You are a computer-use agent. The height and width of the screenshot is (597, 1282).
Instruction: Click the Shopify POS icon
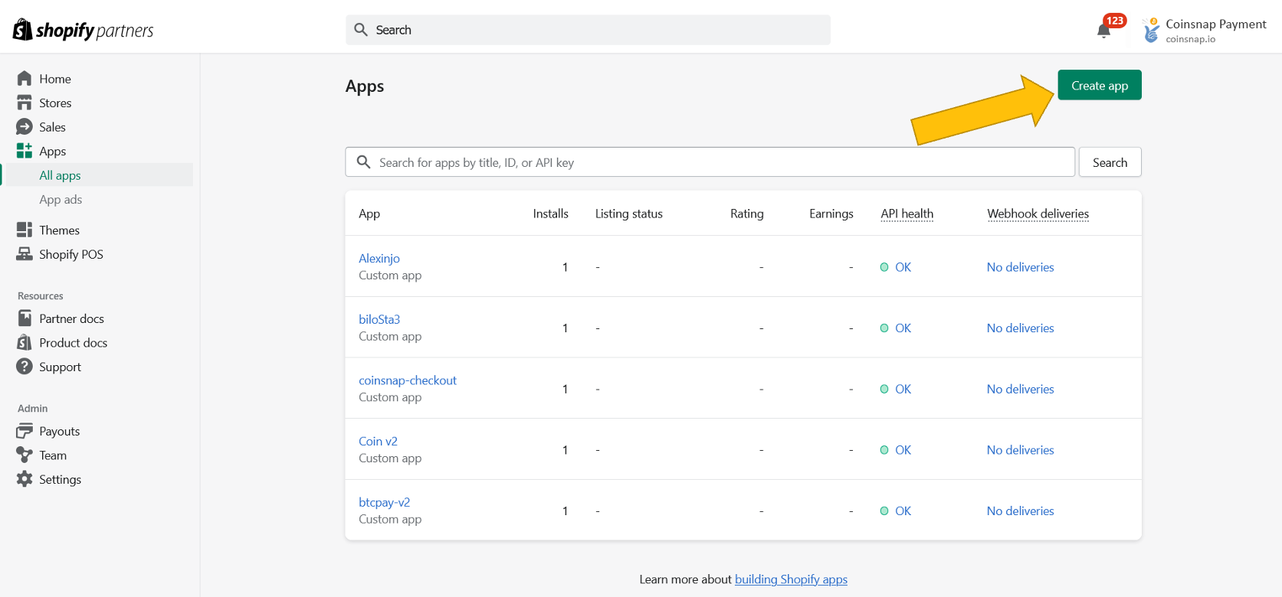point(25,254)
